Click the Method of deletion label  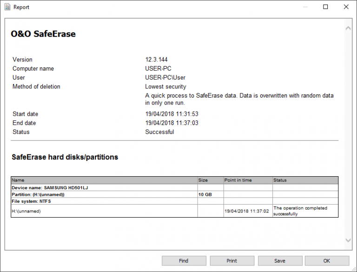tap(36, 86)
